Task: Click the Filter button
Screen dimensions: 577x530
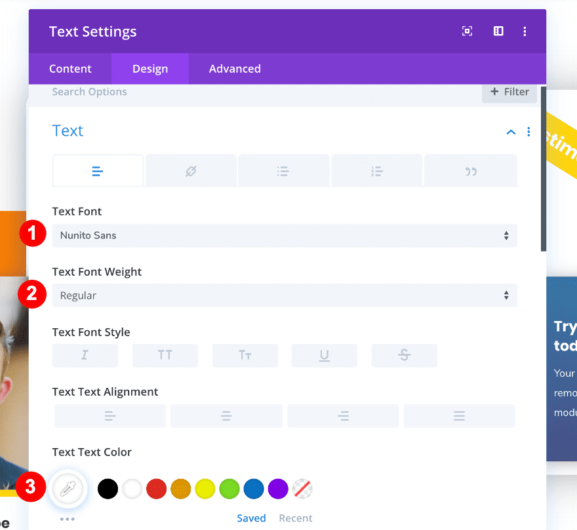Action: click(509, 92)
